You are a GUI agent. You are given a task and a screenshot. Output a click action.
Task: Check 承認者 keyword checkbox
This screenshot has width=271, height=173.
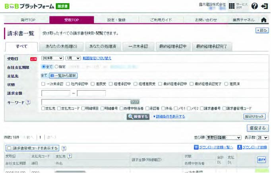147,108
